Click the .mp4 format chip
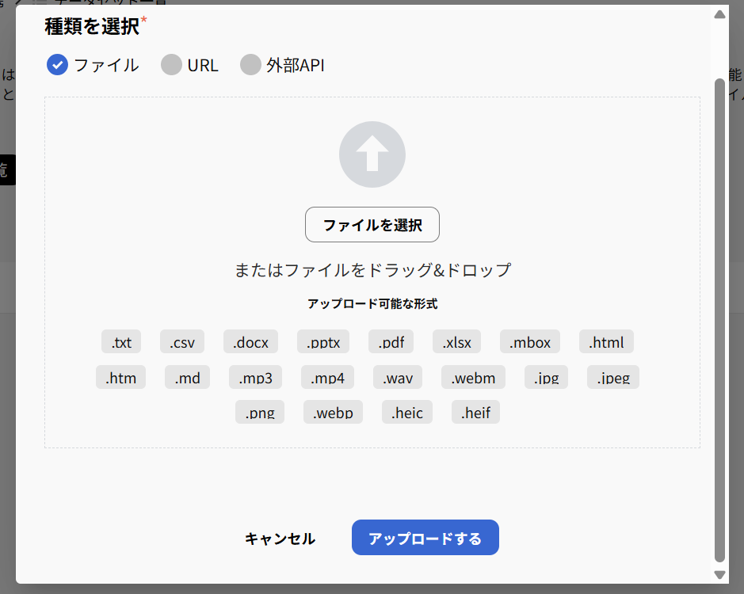Viewport: 744px width, 594px height. pyautogui.click(x=326, y=377)
